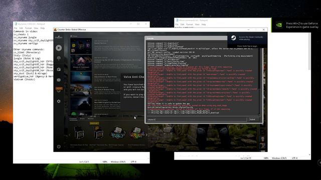Click Notepad icon in right Notepad title bar

click(177, 20)
